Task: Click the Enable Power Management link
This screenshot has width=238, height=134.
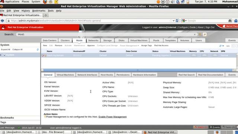Action: tap(112, 117)
